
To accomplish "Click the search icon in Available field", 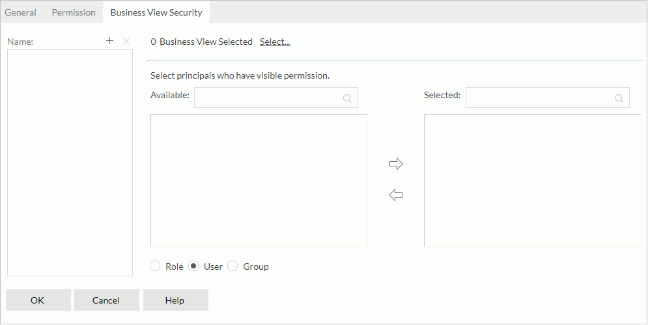I will (x=348, y=98).
